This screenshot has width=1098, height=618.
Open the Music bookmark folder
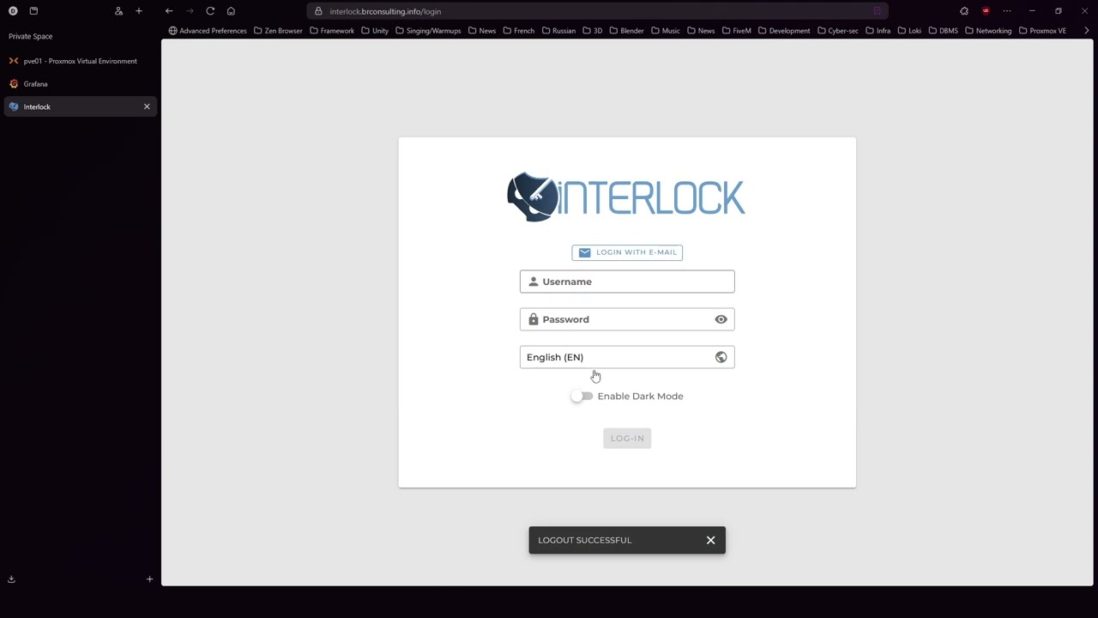666,31
